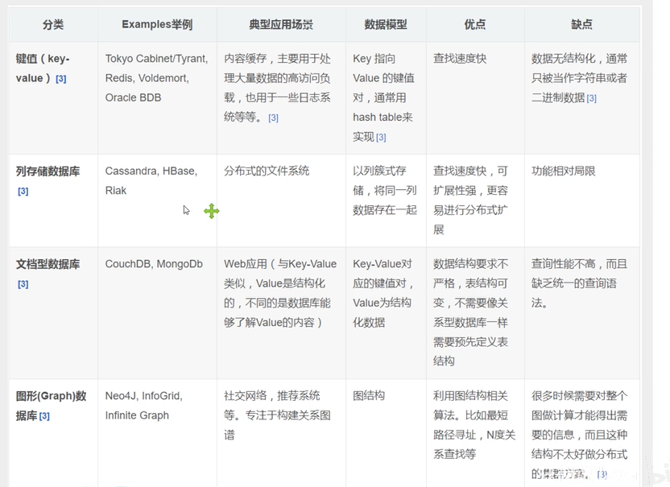
Task: Click the text Web应用（与Key-Value
Action: click(x=280, y=264)
